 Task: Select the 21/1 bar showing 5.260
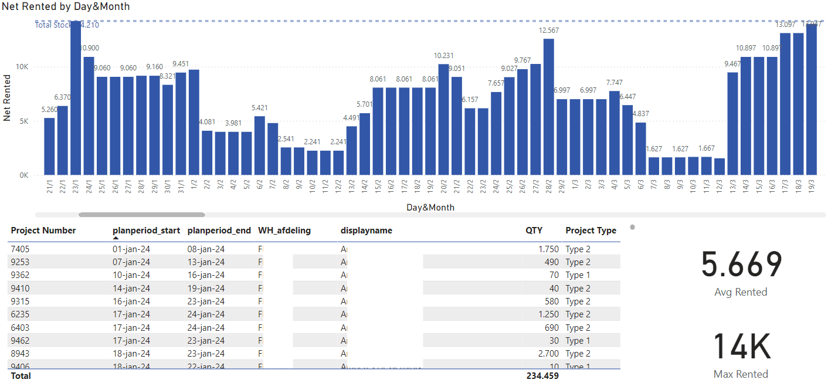click(x=49, y=147)
